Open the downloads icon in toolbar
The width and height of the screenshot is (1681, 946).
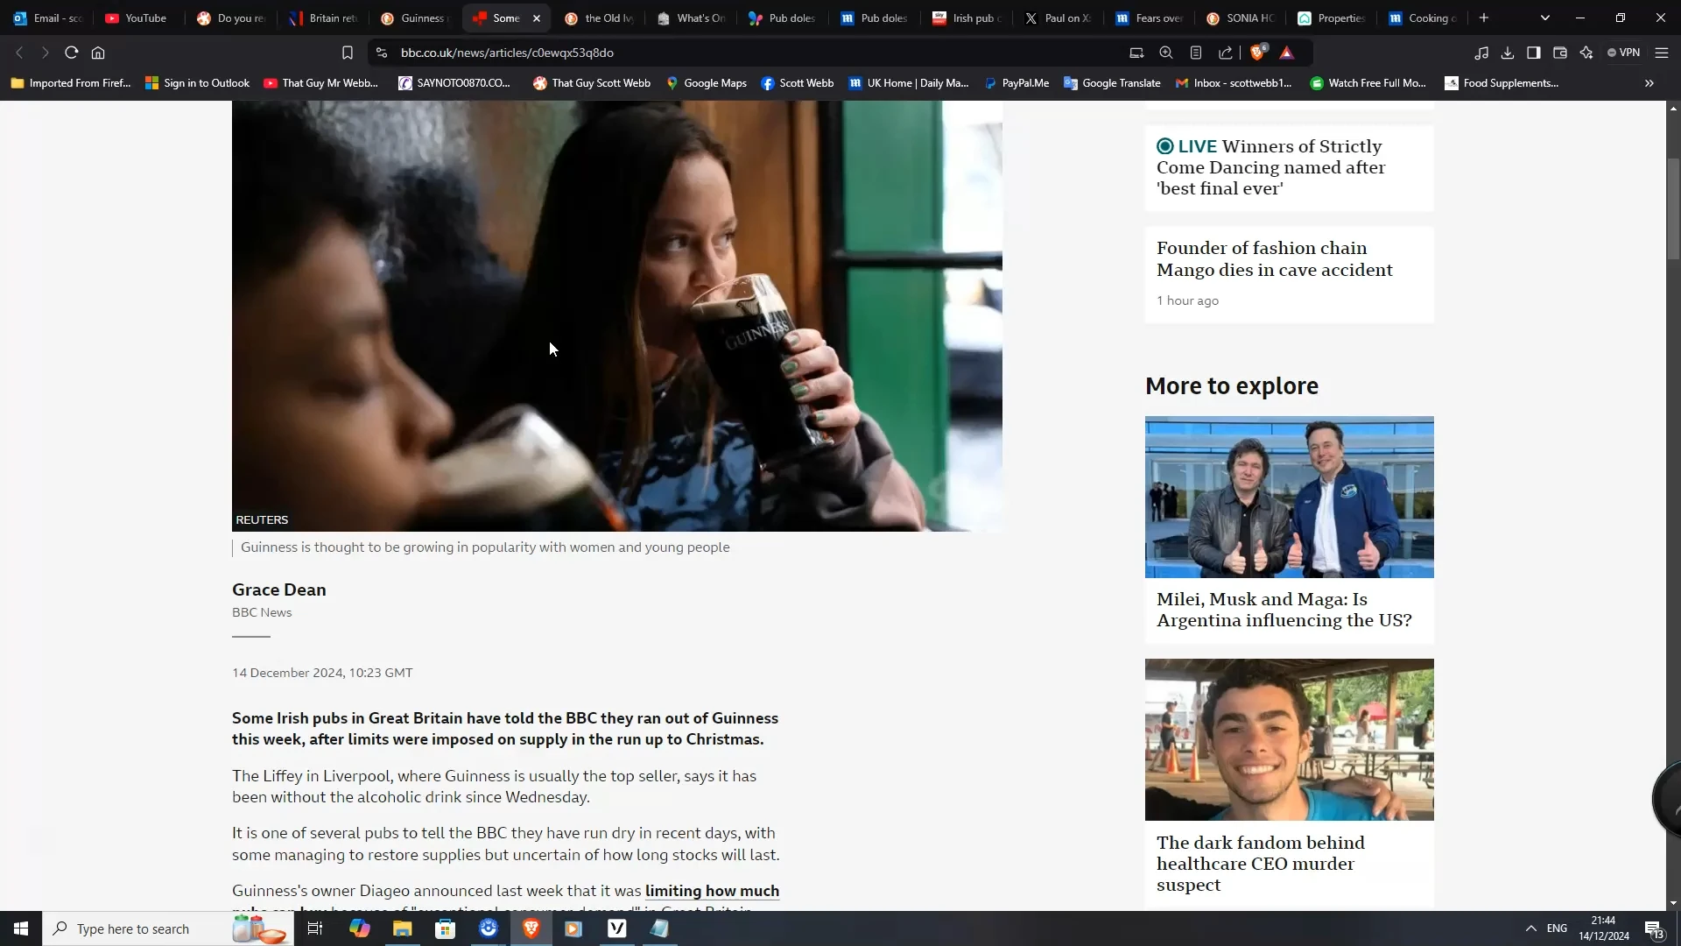click(x=1508, y=53)
